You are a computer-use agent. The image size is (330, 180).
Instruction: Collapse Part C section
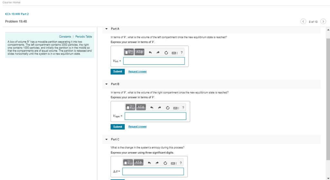point(106,139)
